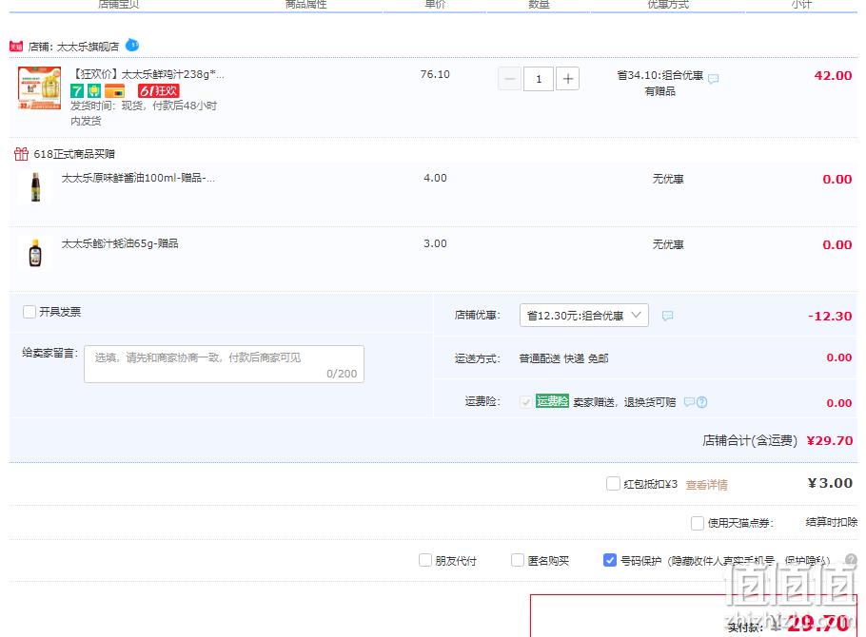Decrease quantity with the minus button
The width and height of the screenshot is (866, 637).
coord(509,79)
